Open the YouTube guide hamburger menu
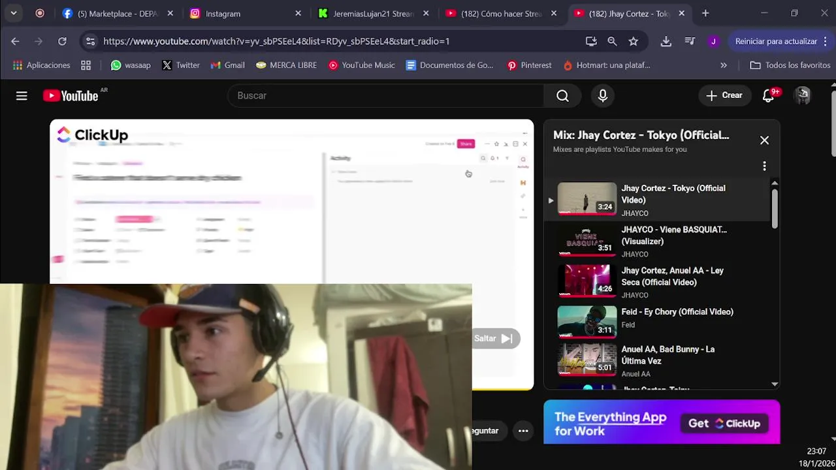The height and width of the screenshot is (470, 836). point(22,96)
